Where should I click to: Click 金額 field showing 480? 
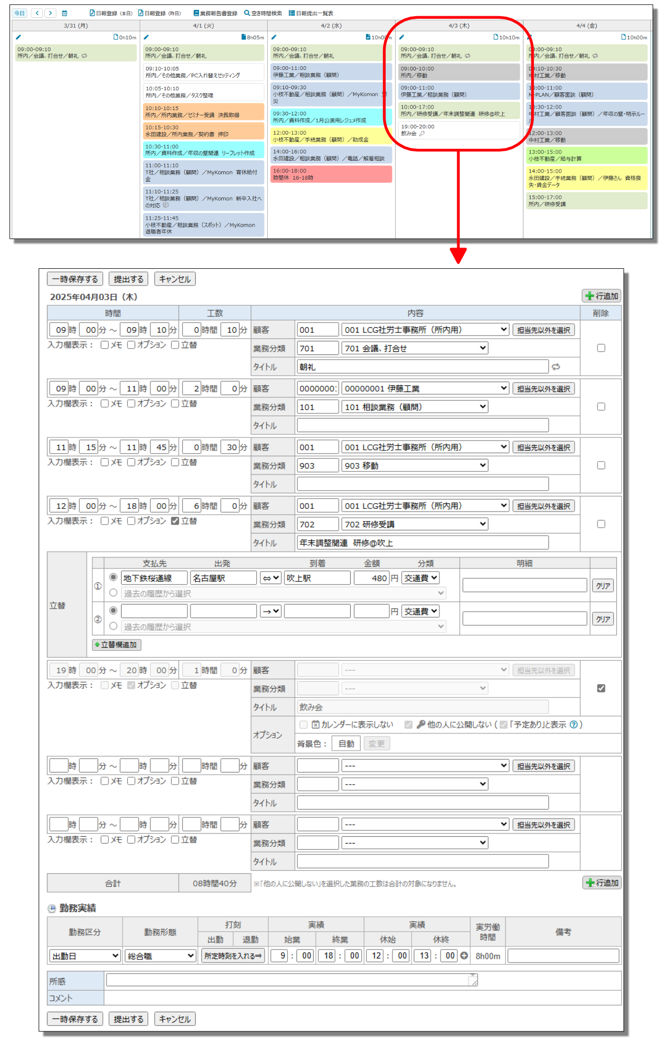[371, 578]
